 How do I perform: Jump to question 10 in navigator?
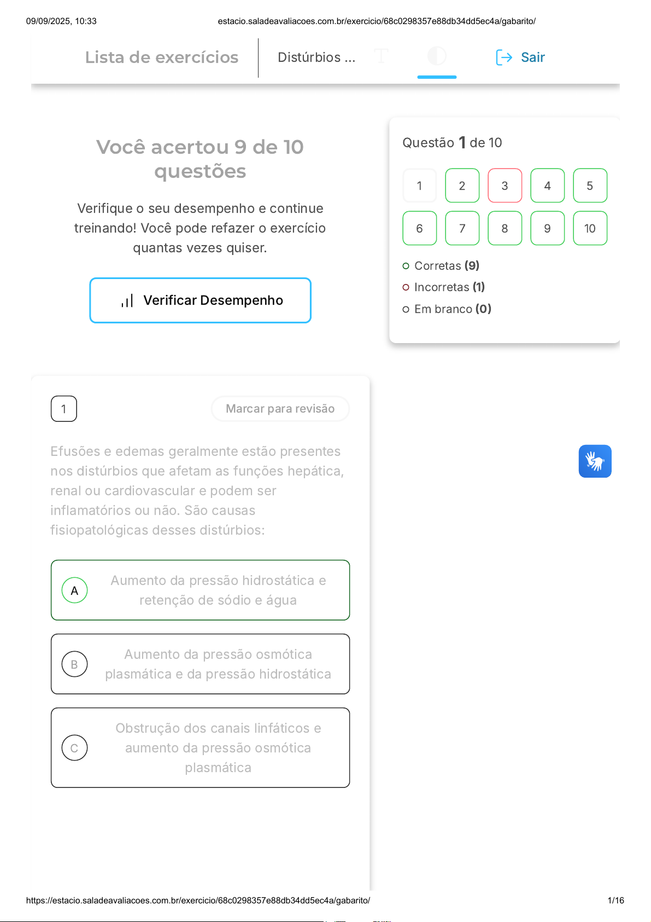click(590, 228)
